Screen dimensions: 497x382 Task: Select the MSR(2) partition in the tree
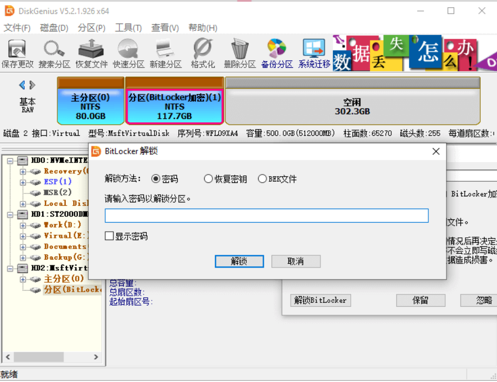tap(57, 192)
